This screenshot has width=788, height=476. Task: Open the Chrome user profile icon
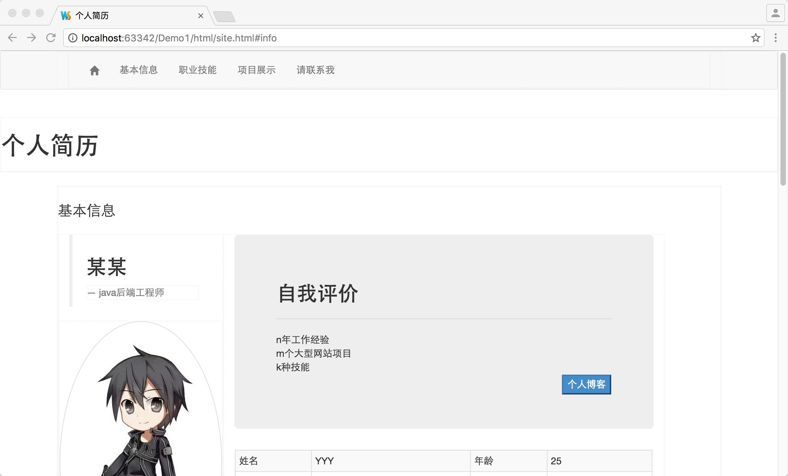[x=775, y=13]
